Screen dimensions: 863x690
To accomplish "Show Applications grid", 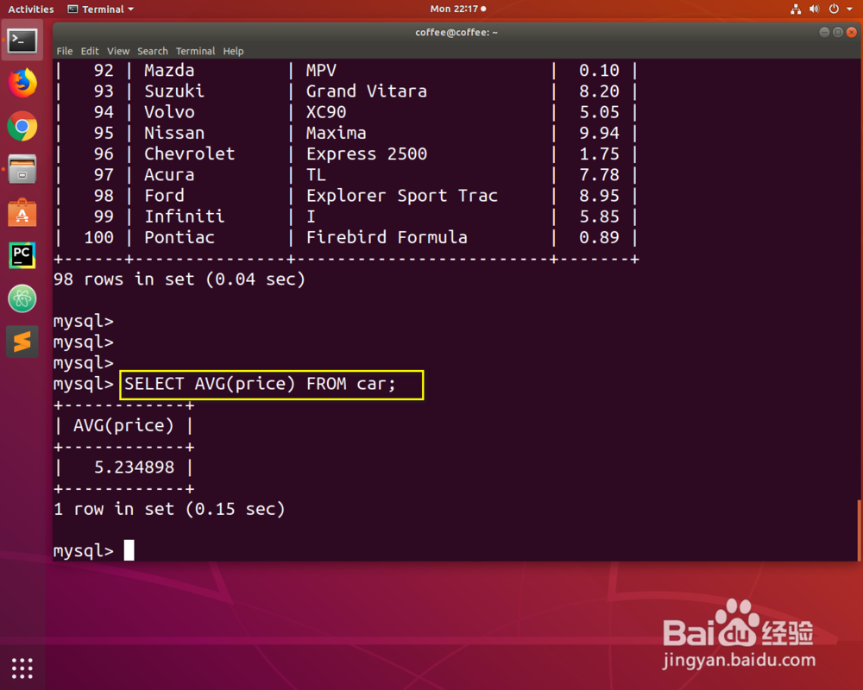I will [x=22, y=668].
